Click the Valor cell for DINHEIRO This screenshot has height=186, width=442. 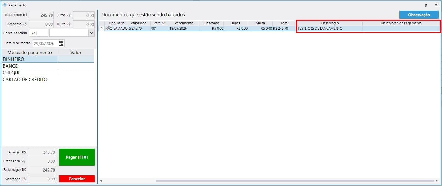(x=76, y=59)
